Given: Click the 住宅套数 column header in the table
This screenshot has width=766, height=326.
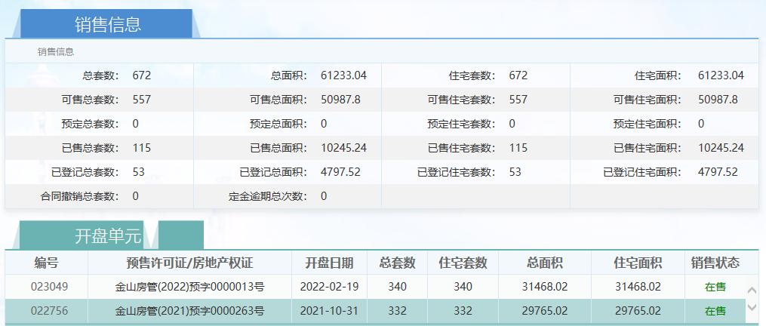Looking at the screenshot, I should pos(463,263).
